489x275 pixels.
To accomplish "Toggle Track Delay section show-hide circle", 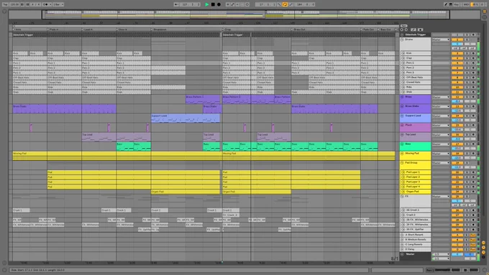I will click(x=484, y=257).
